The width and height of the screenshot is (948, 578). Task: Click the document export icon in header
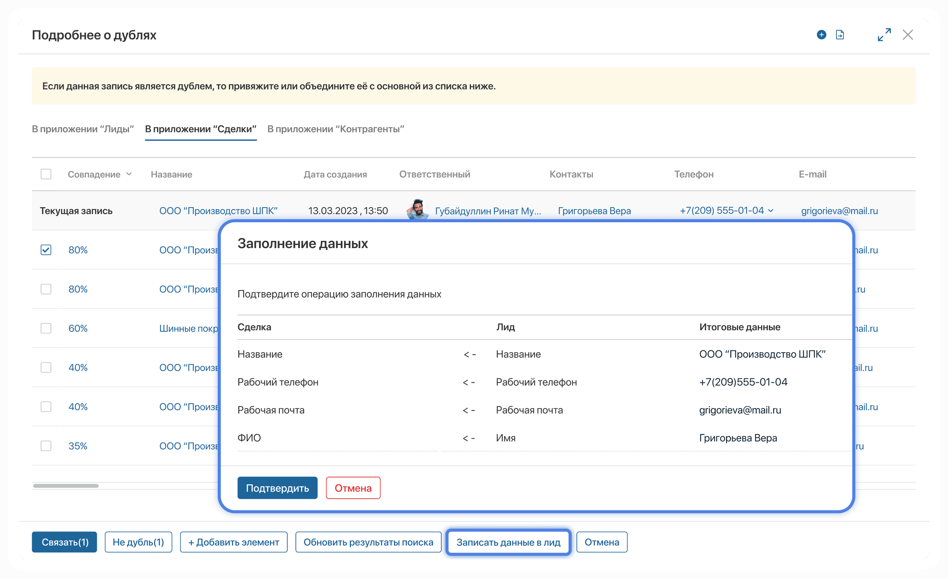click(x=840, y=35)
